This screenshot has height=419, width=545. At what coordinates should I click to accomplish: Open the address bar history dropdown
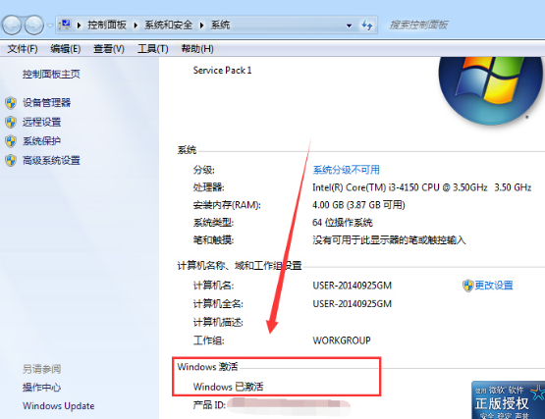click(x=349, y=26)
